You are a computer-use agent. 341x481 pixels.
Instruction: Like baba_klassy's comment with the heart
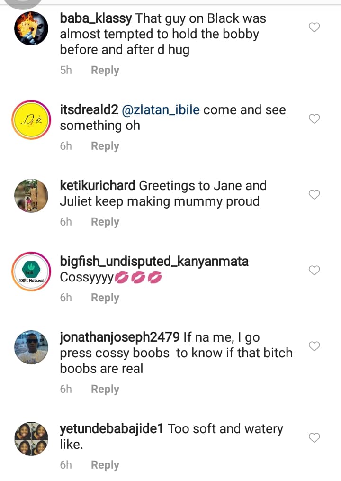(314, 27)
